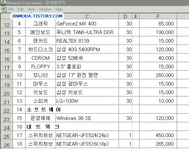Click cell 삼성 52배속
Viewport: 189px width, 149px height.
[x=87, y=58]
